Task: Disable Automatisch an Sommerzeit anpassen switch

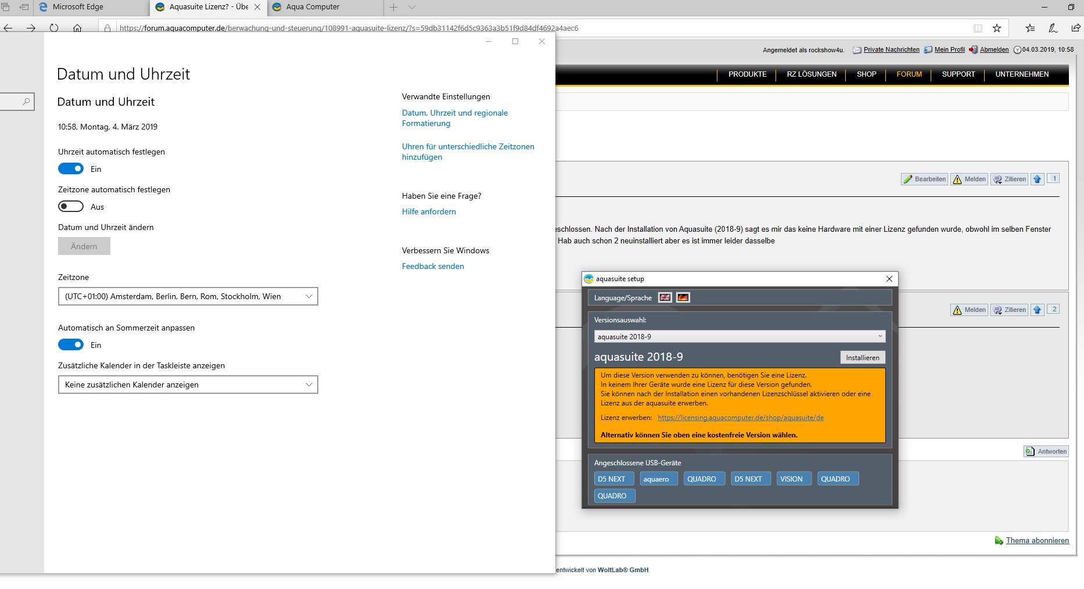Action: (71, 345)
